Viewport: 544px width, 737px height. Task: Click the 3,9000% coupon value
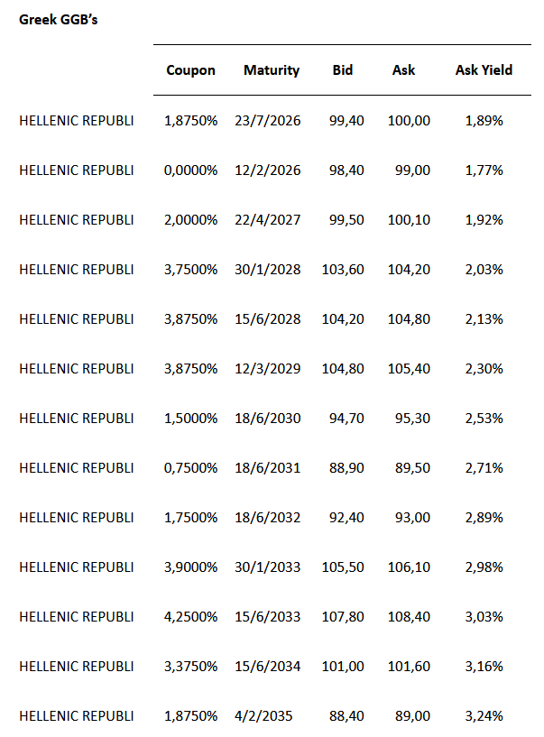pyautogui.click(x=190, y=567)
